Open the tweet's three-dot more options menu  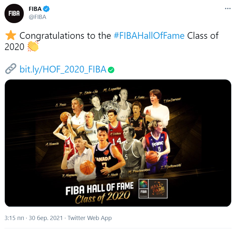[228, 9]
